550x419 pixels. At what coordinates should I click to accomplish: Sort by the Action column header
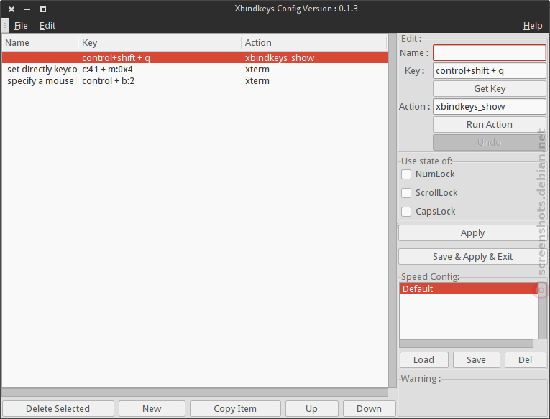click(314, 43)
